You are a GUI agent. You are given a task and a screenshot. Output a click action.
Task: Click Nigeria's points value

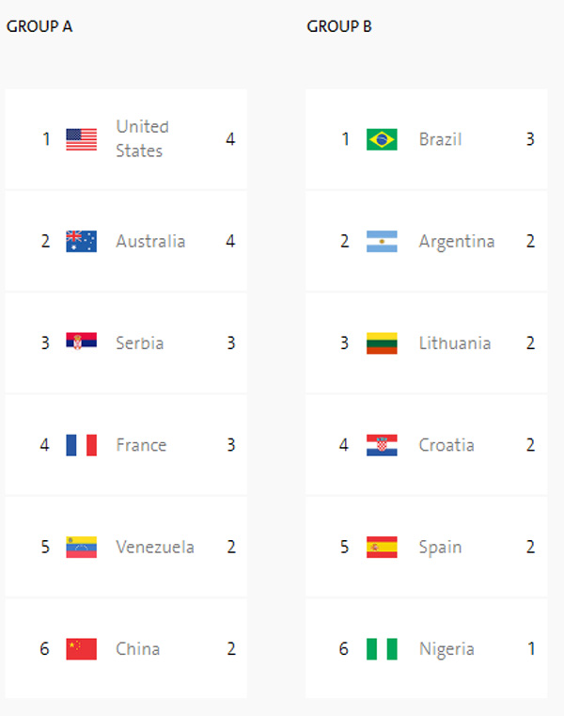(x=531, y=648)
